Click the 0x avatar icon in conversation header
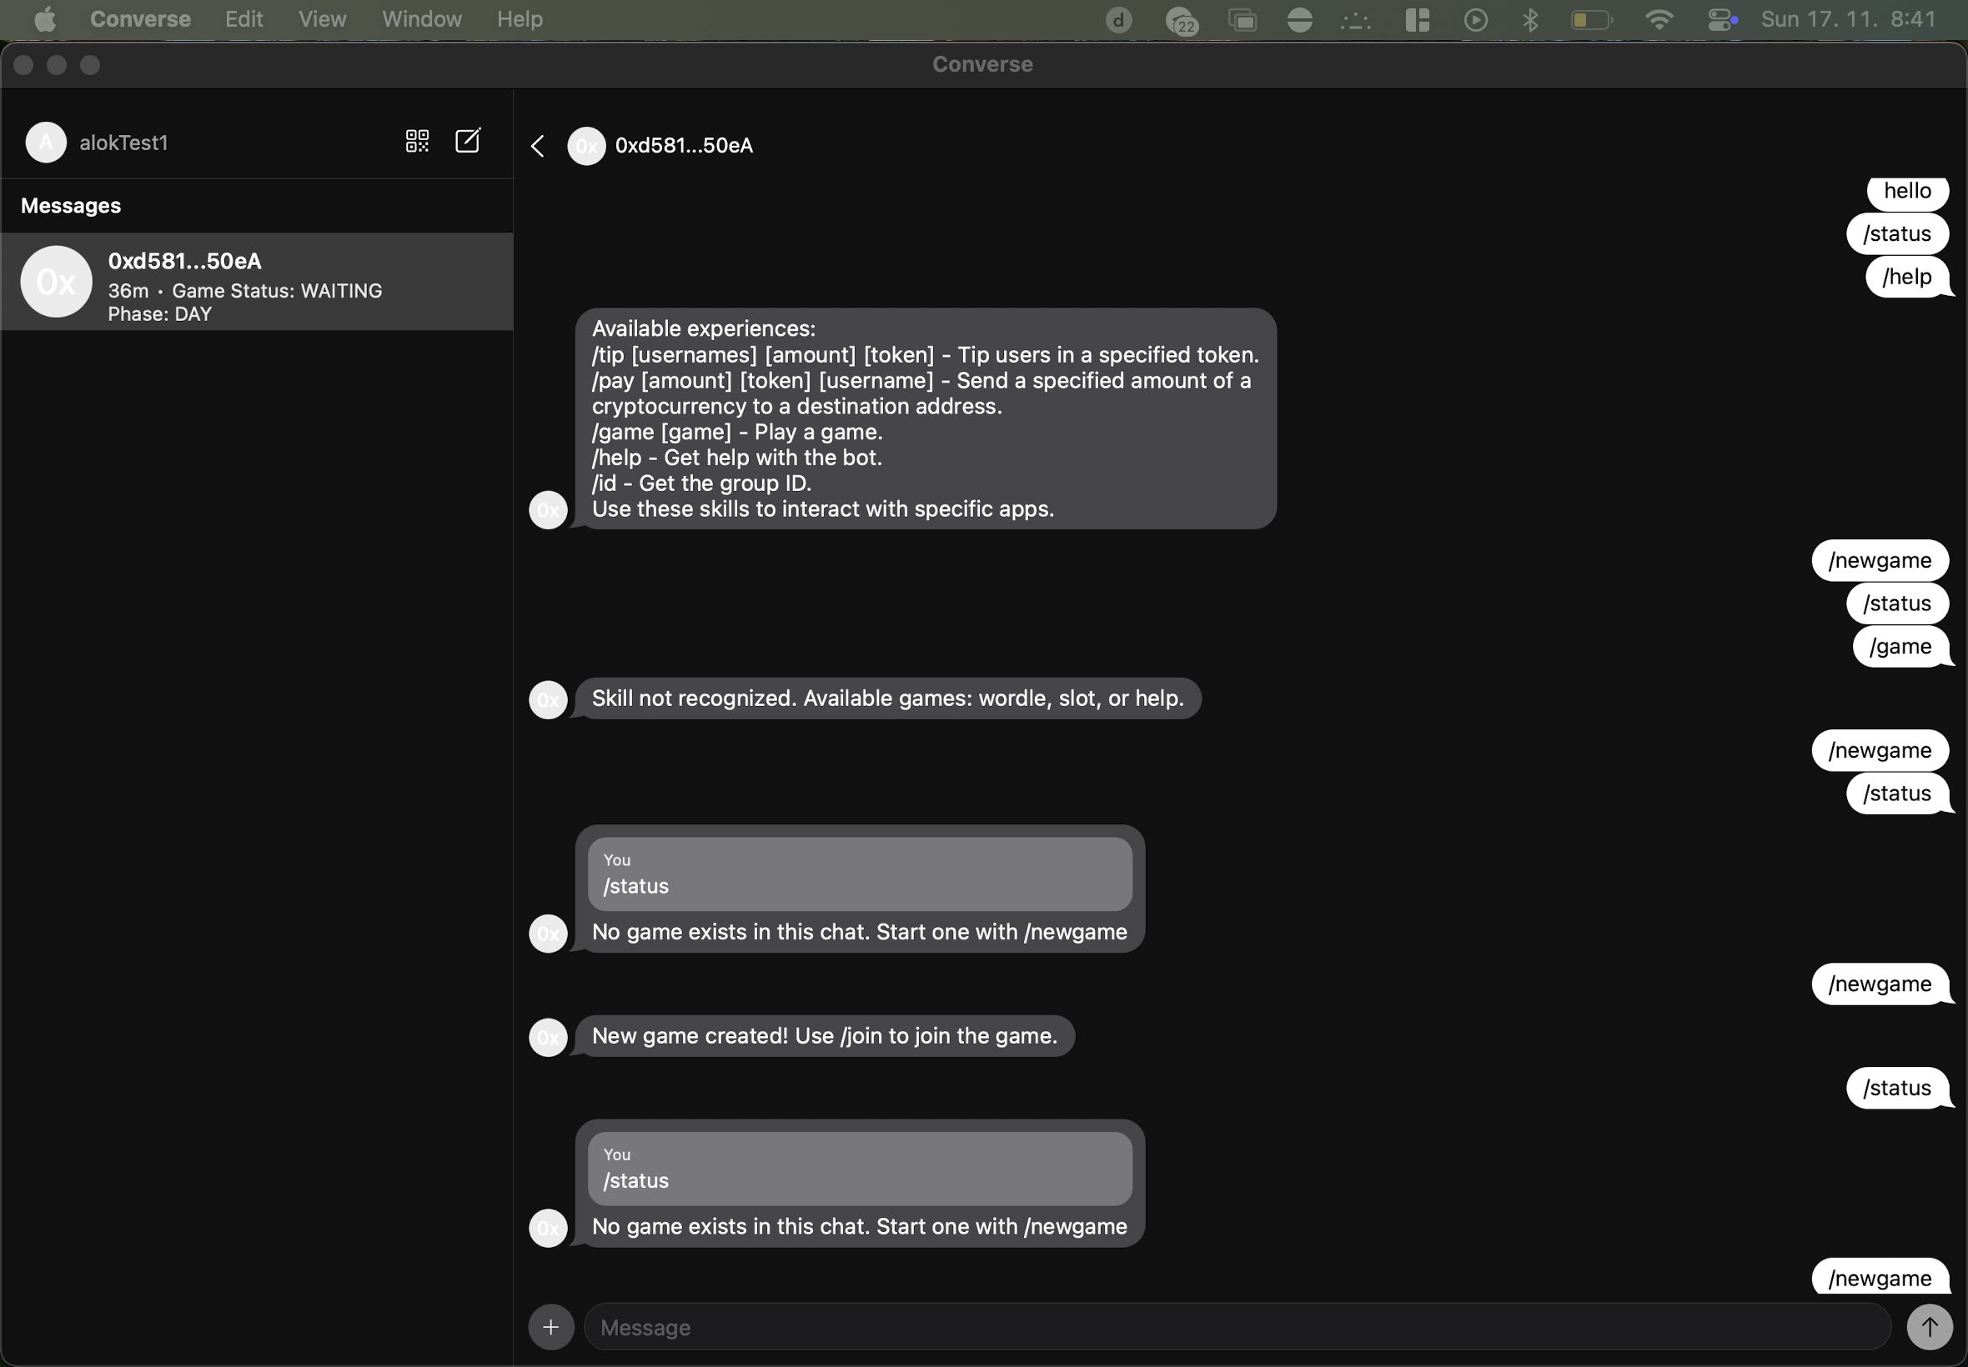 click(x=586, y=145)
